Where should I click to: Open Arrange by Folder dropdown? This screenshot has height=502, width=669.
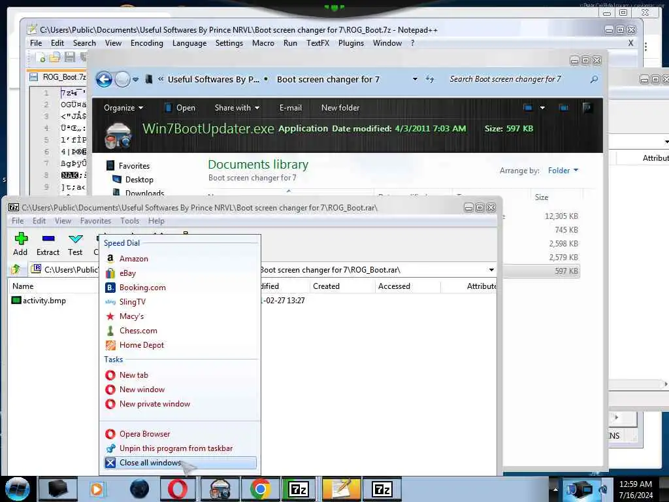[x=563, y=171]
